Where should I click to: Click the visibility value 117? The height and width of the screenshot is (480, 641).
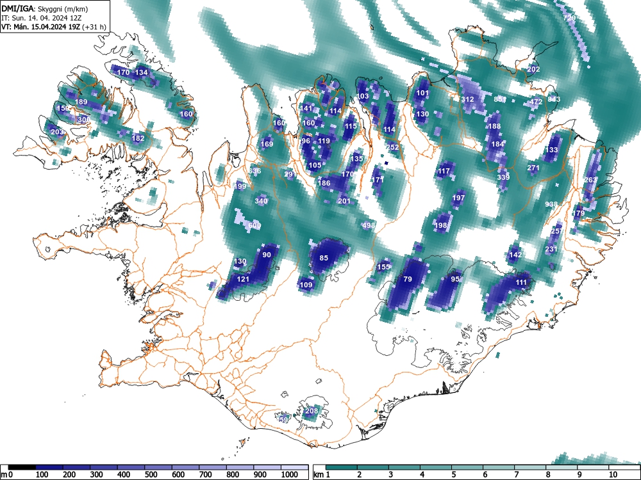pyautogui.click(x=444, y=171)
